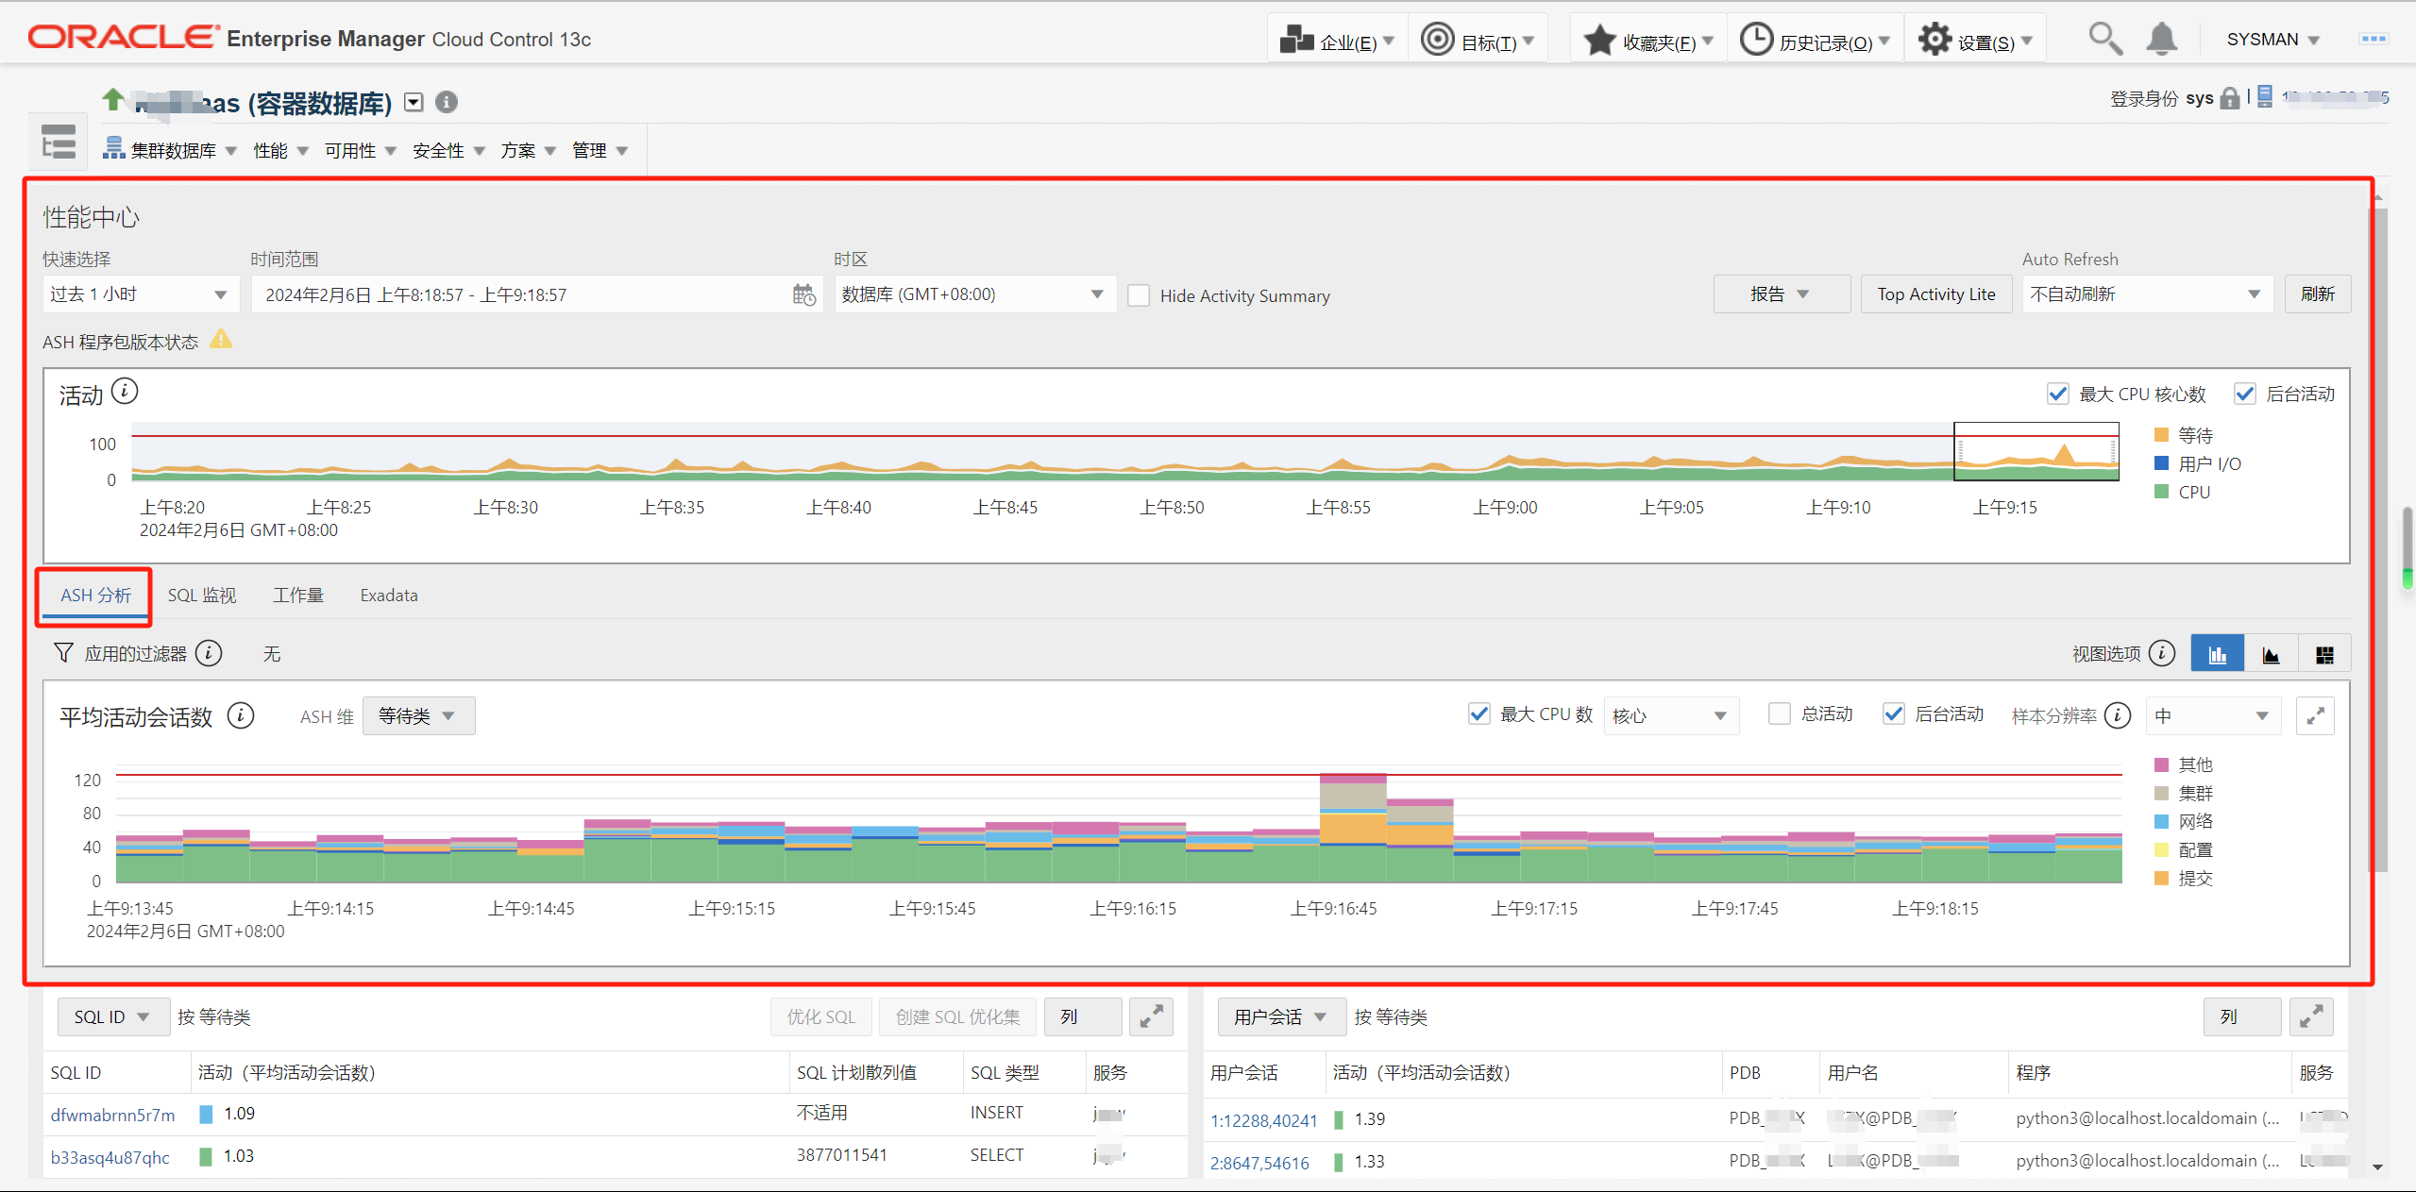2416x1192 pixels.
Task: Open notifications bell icon
Action: pyautogui.click(x=2162, y=39)
